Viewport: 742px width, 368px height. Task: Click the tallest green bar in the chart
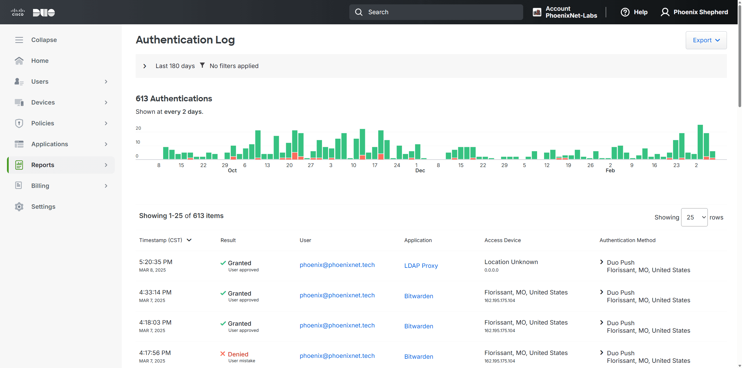pos(700,142)
